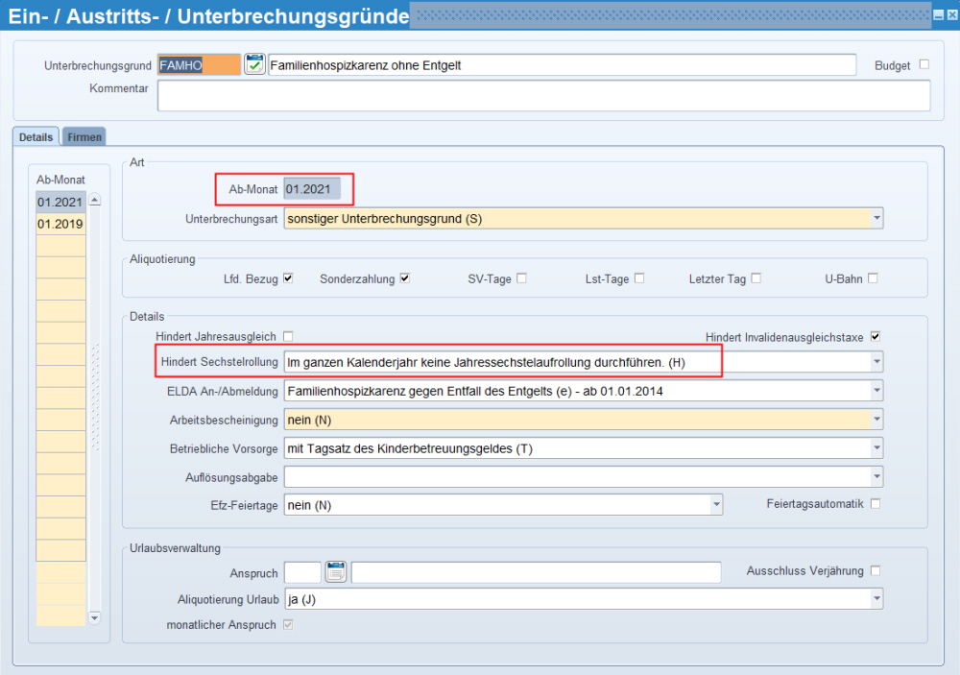Expand the Hindert Sechstelrollung dropdown

(876, 361)
